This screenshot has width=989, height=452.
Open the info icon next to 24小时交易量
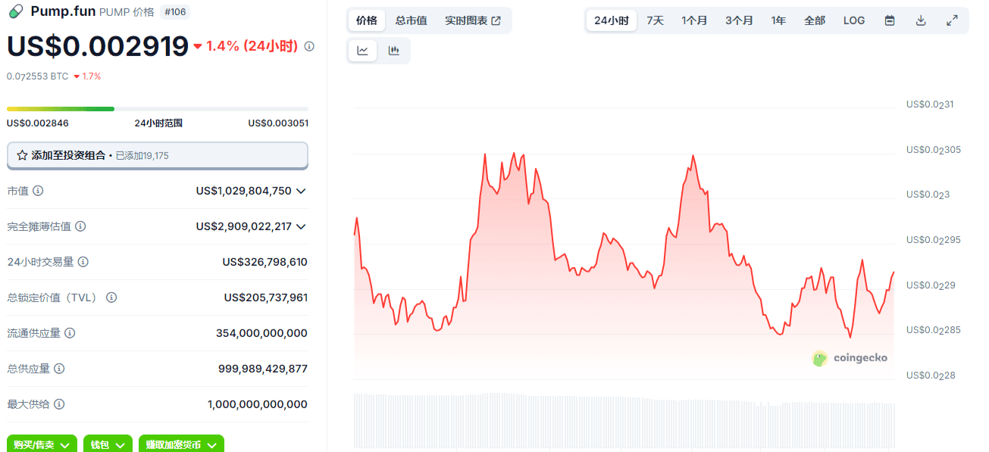pos(83,262)
